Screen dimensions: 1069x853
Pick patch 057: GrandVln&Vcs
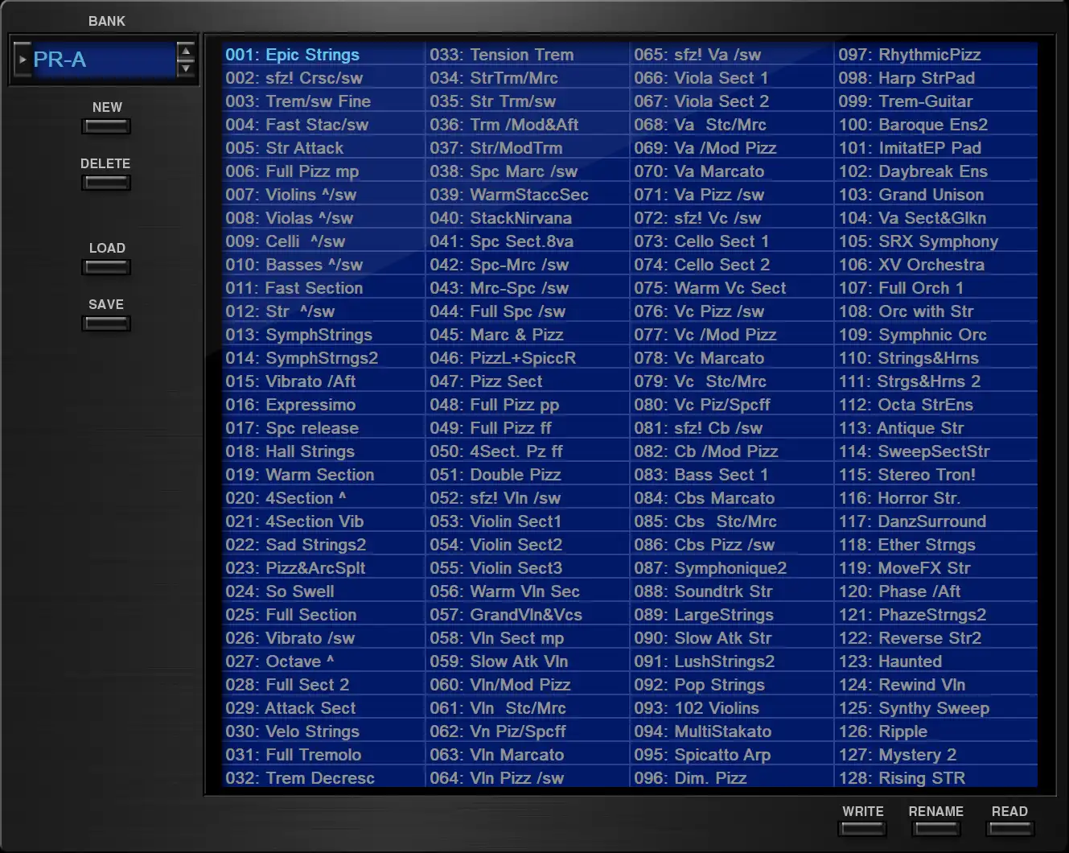[505, 615]
